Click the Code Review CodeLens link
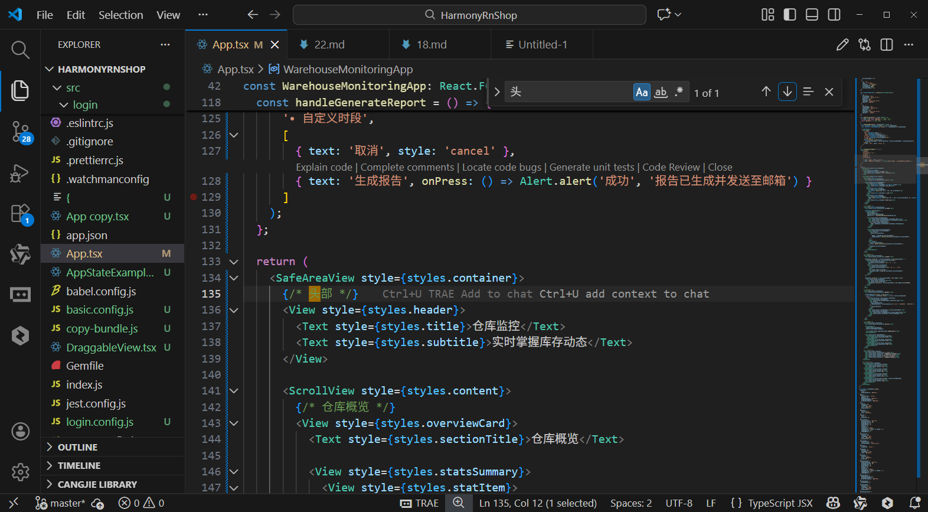Screen dimensions: 928x512 pyautogui.click(x=671, y=168)
